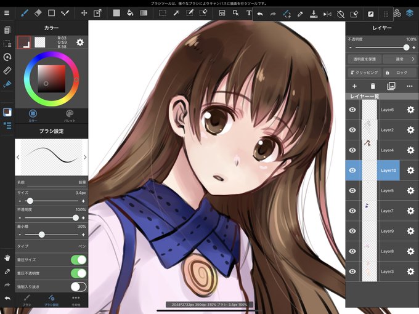Select the gray Fill rectangle tool
This screenshot has height=314, width=419.
click(116, 13)
